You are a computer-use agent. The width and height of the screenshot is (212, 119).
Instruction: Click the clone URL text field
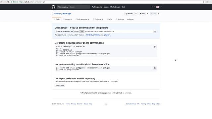(119, 32)
